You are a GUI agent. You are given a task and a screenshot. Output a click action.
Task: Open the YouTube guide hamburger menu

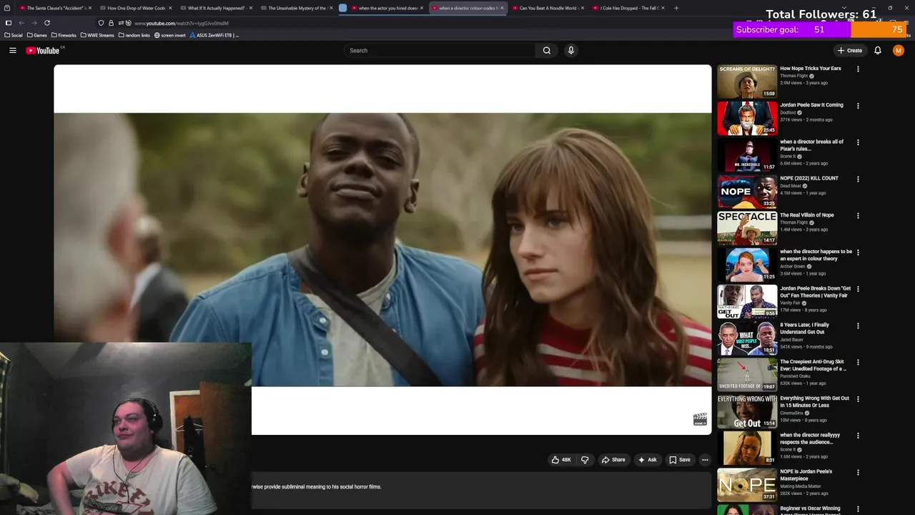click(x=13, y=50)
